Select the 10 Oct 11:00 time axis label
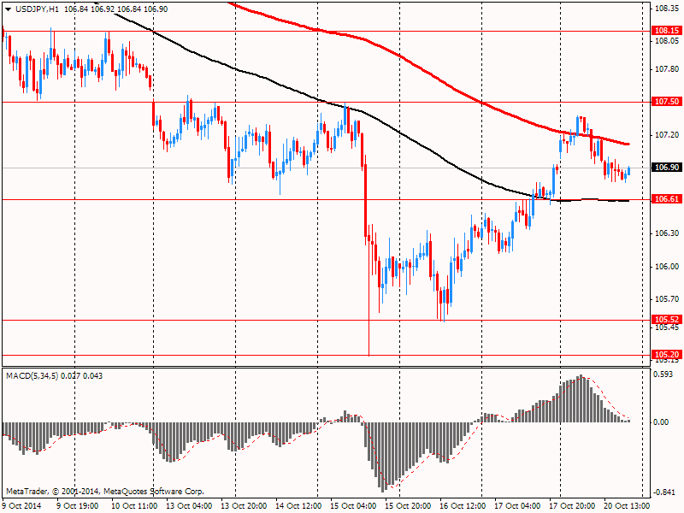This screenshot has width=684, height=513. coord(134,506)
